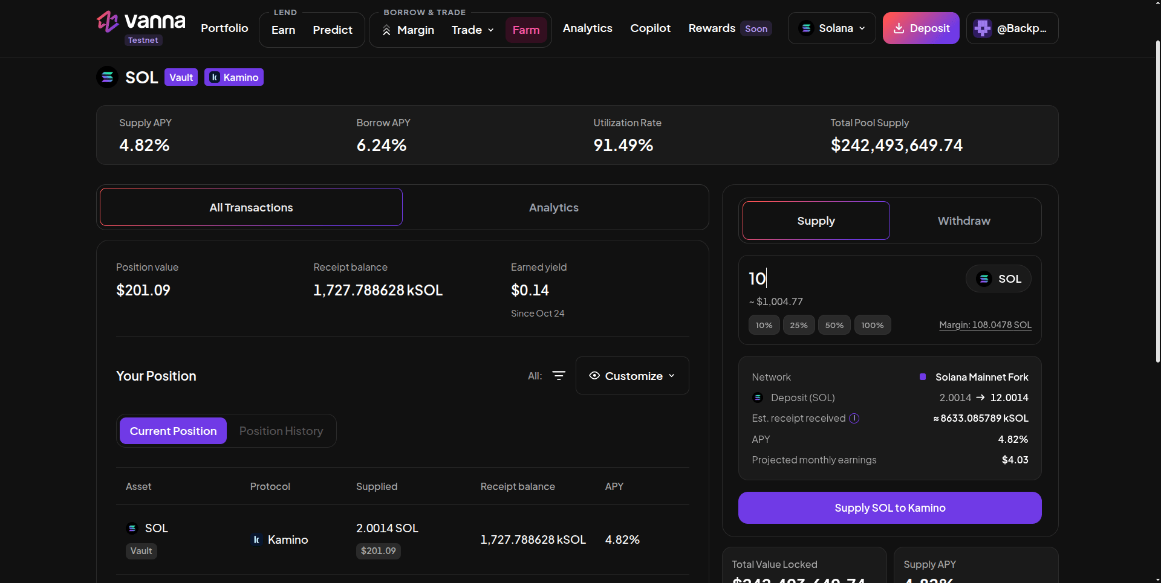Click the eye icon in Customize button
The image size is (1161, 583).
tap(594, 376)
